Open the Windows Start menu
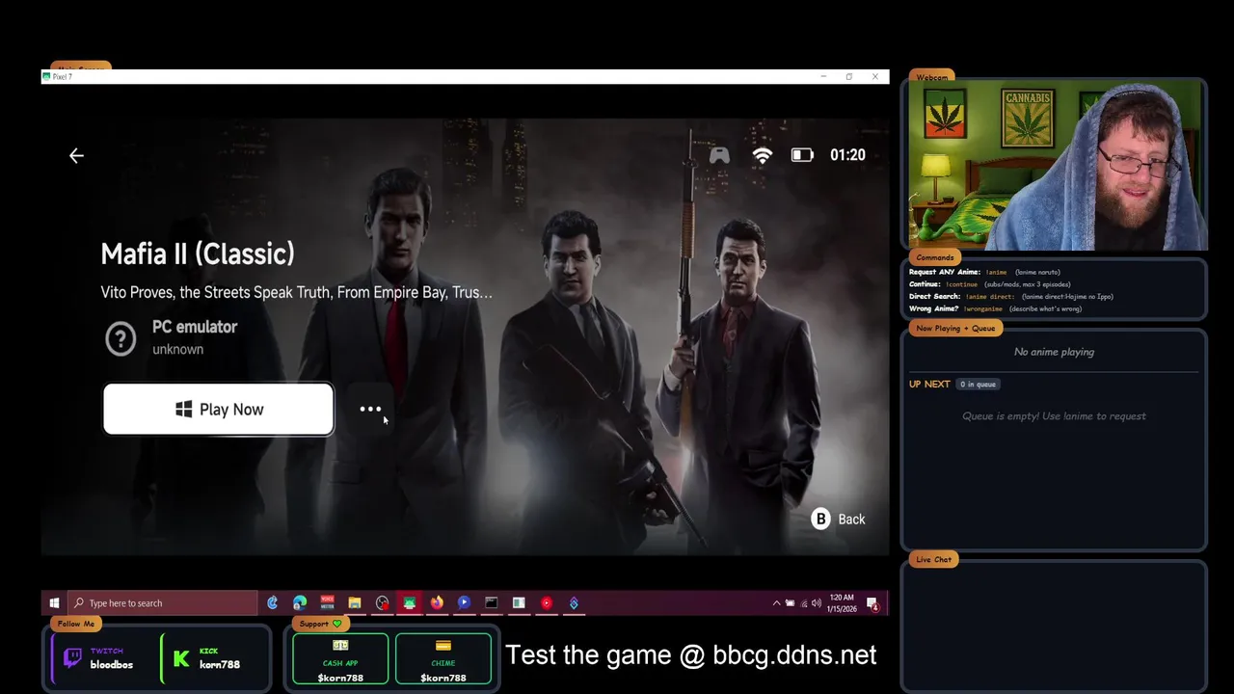 [54, 603]
